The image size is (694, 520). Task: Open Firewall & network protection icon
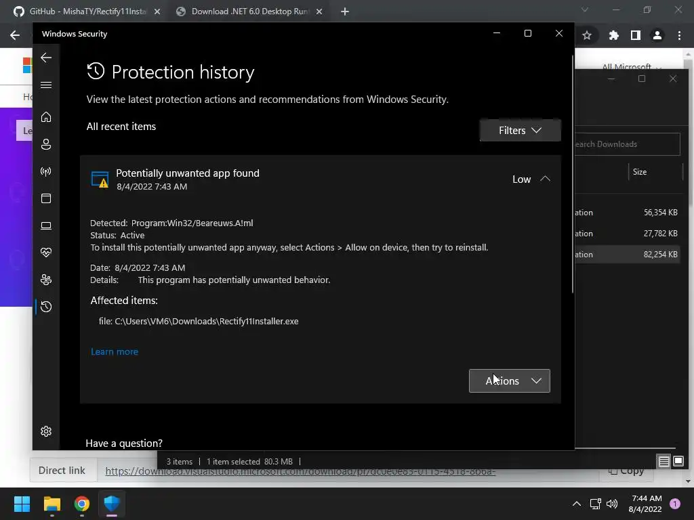tap(46, 171)
